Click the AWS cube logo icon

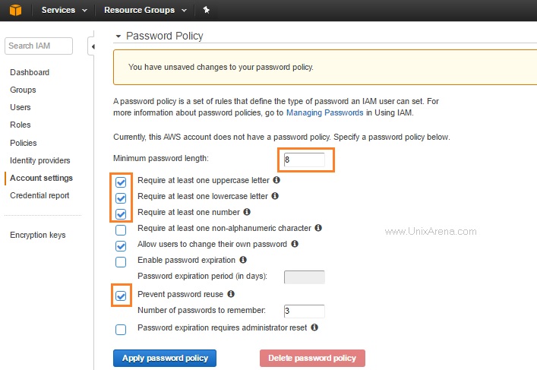(16, 10)
